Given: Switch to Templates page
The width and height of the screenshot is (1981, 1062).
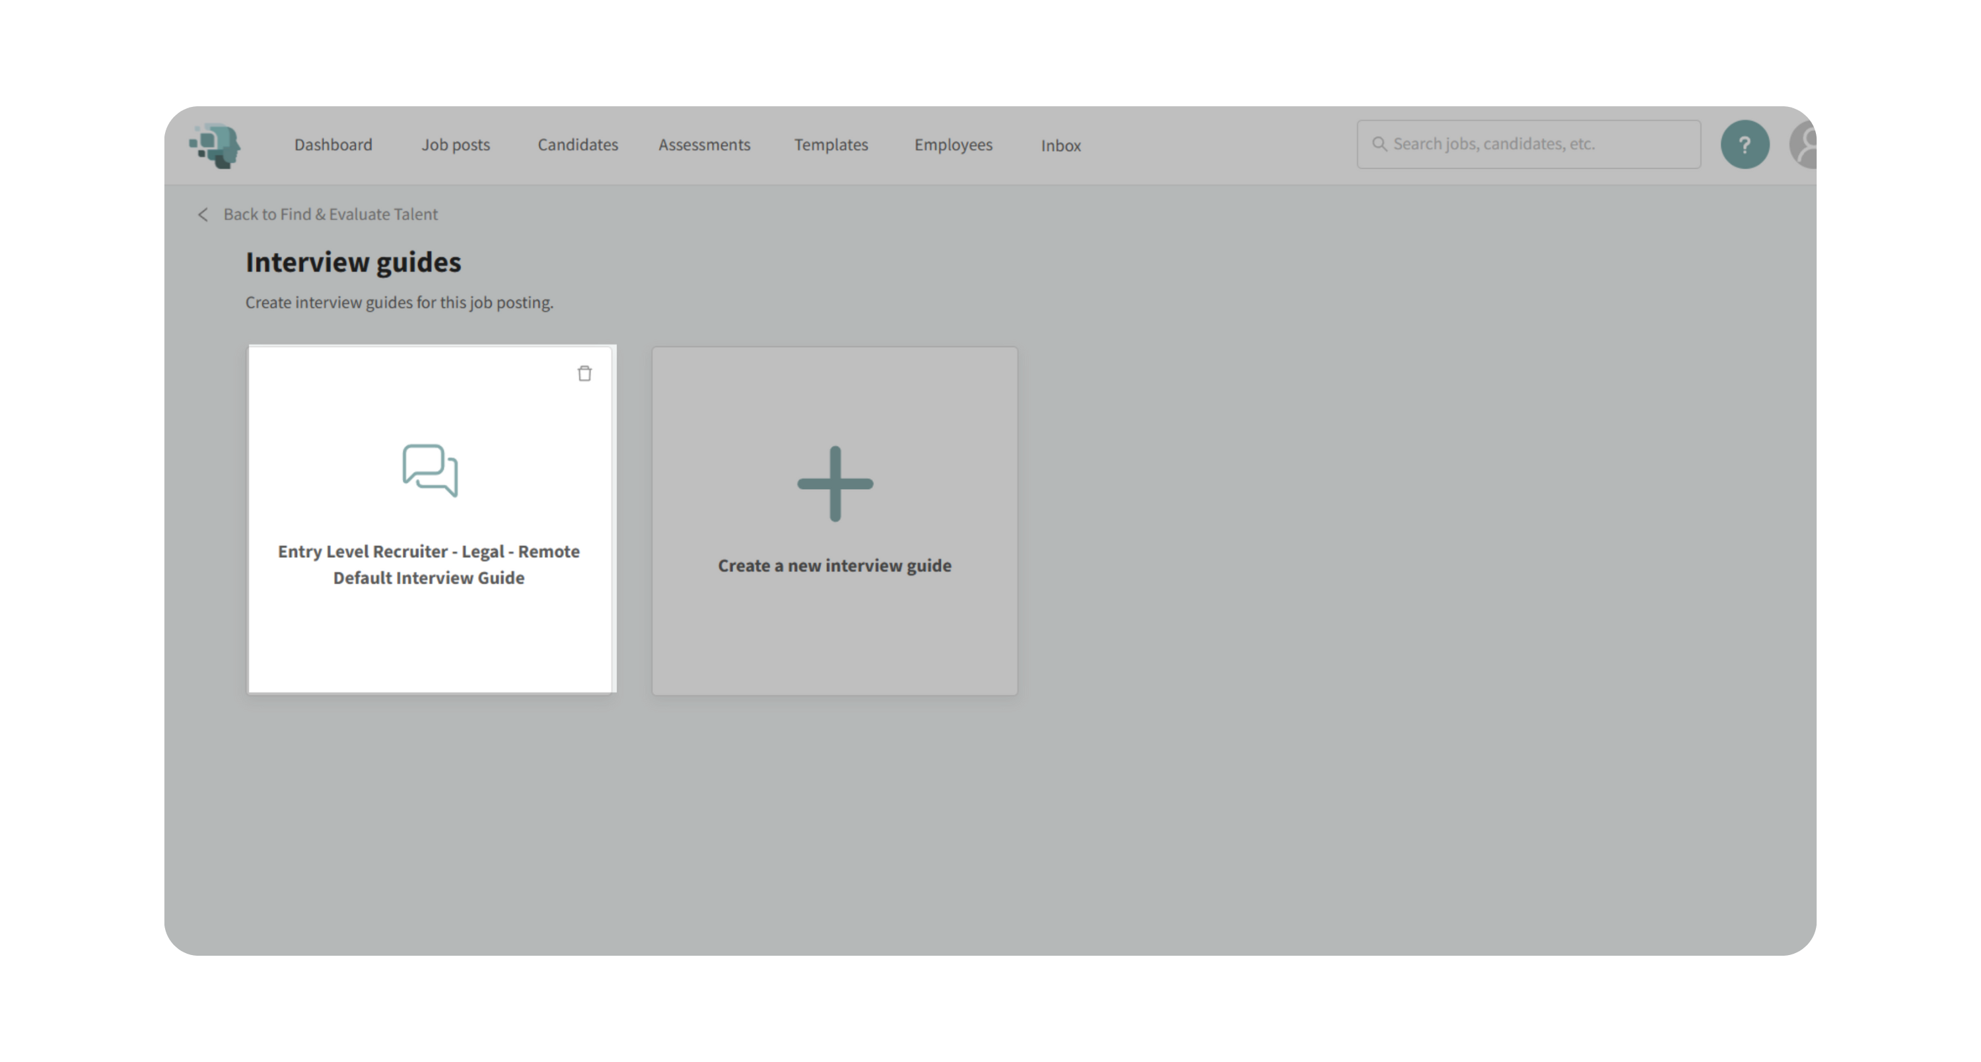Looking at the screenshot, I should (831, 145).
